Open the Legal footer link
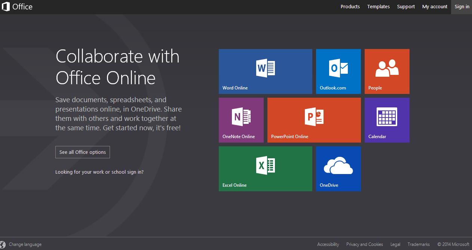Viewport: 472px width, 250px height. (x=395, y=245)
